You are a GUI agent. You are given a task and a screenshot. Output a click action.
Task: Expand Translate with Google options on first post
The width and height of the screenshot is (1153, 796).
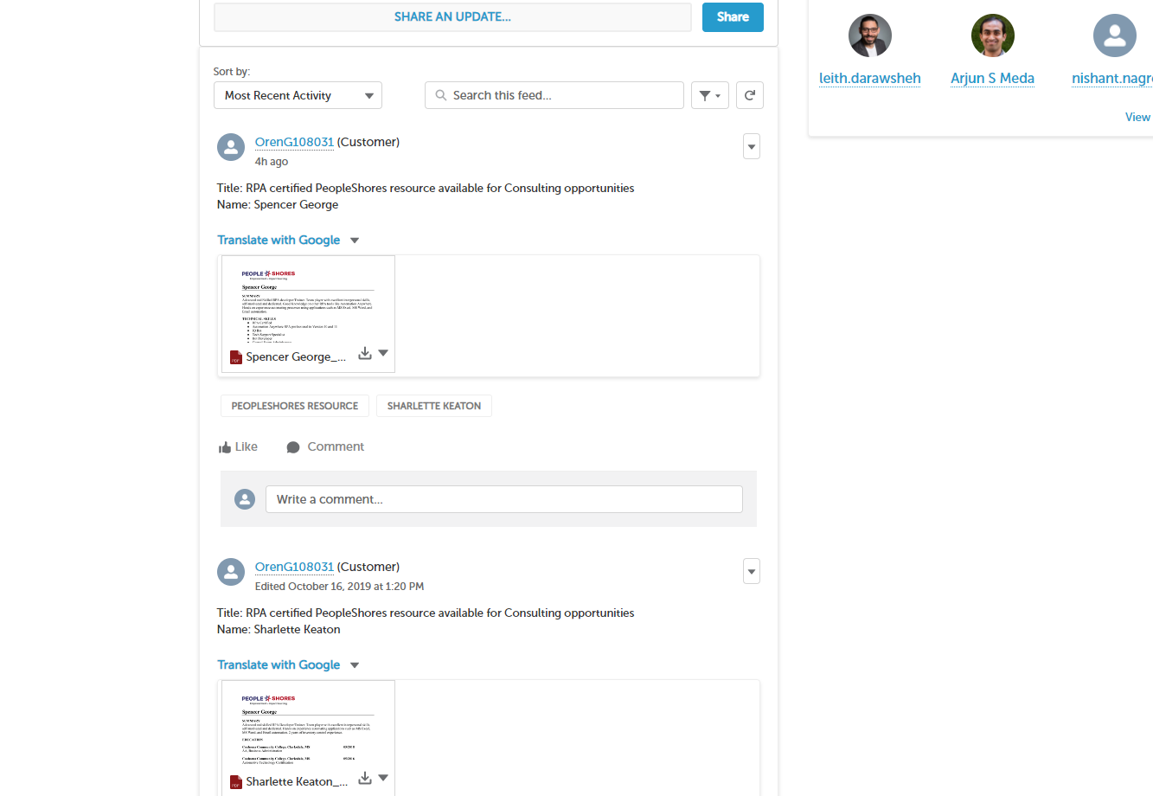point(355,241)
